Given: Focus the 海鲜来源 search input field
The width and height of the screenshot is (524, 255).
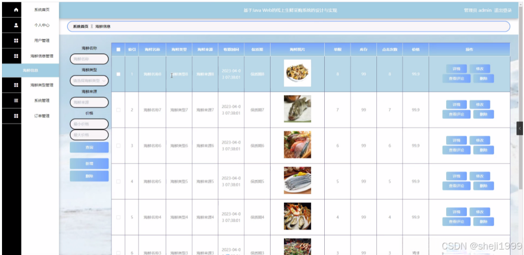Looking at the screenshot, I should point(89,102).
